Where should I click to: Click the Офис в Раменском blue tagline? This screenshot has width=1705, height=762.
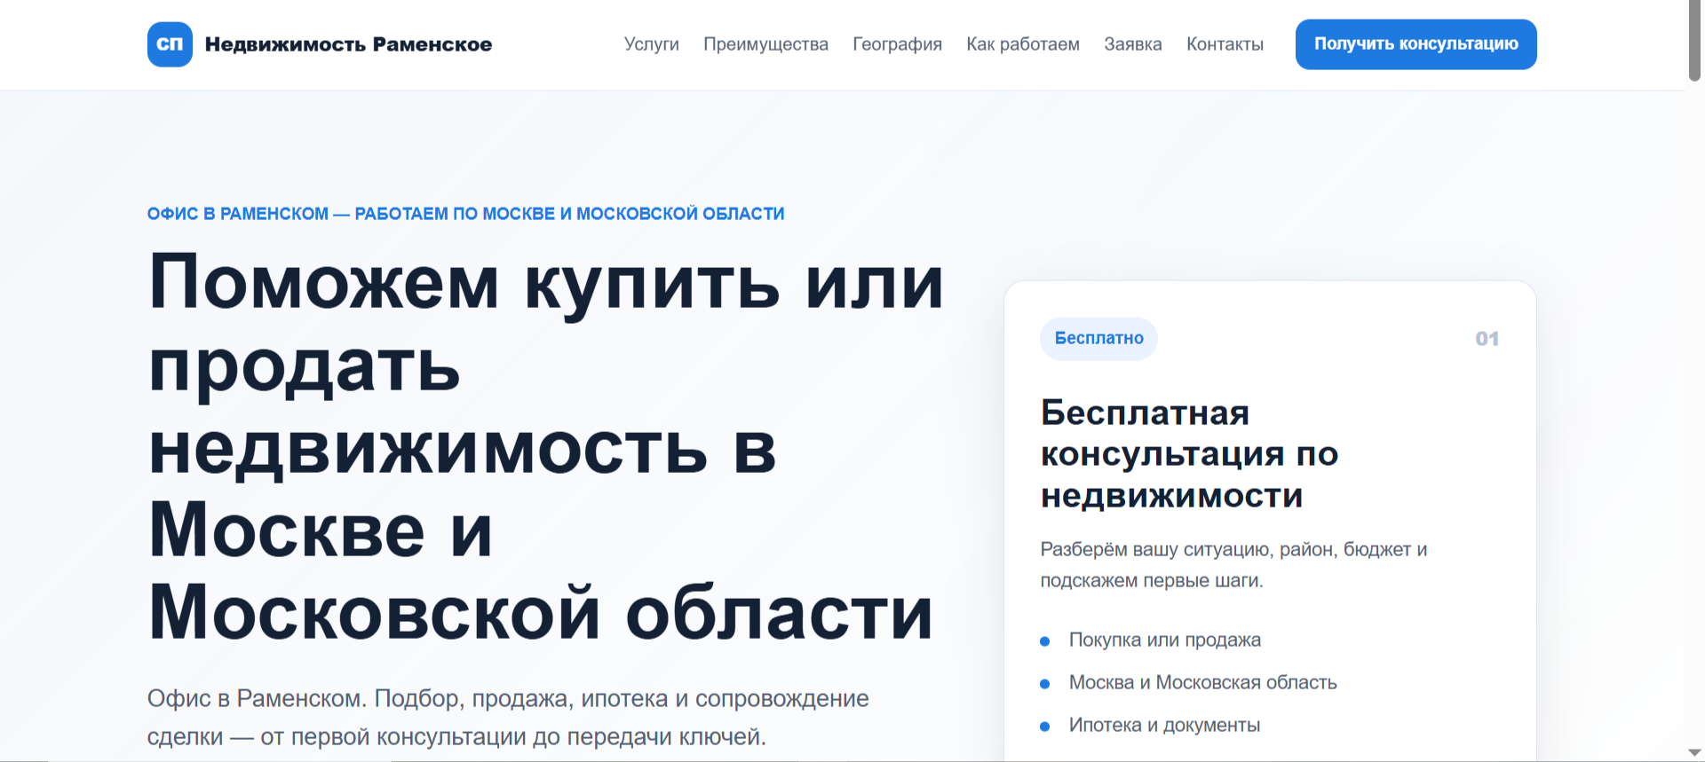(x=465, y=214)
